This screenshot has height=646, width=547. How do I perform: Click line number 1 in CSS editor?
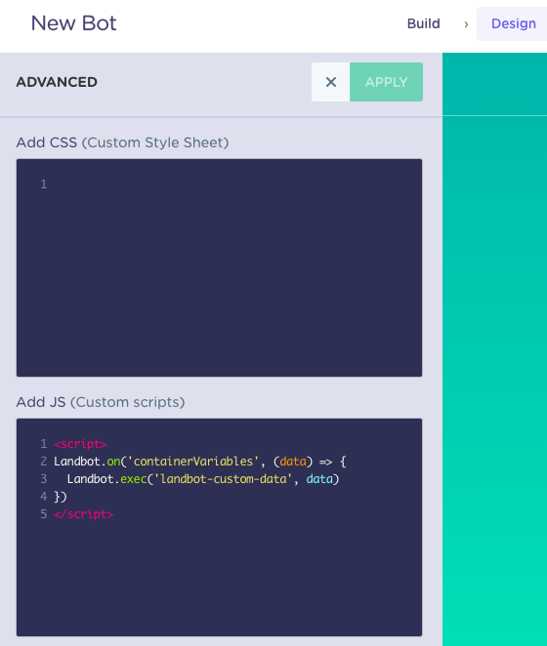44,183
